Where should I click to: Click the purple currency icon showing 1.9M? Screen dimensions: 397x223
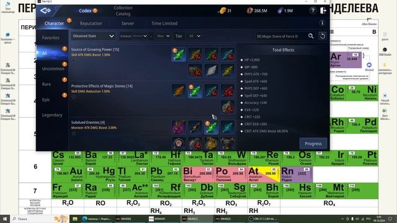280,11
